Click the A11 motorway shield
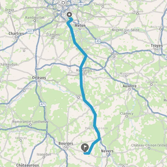Image resolution: width=167 pixels, height=167 pixels. point(30,31)
